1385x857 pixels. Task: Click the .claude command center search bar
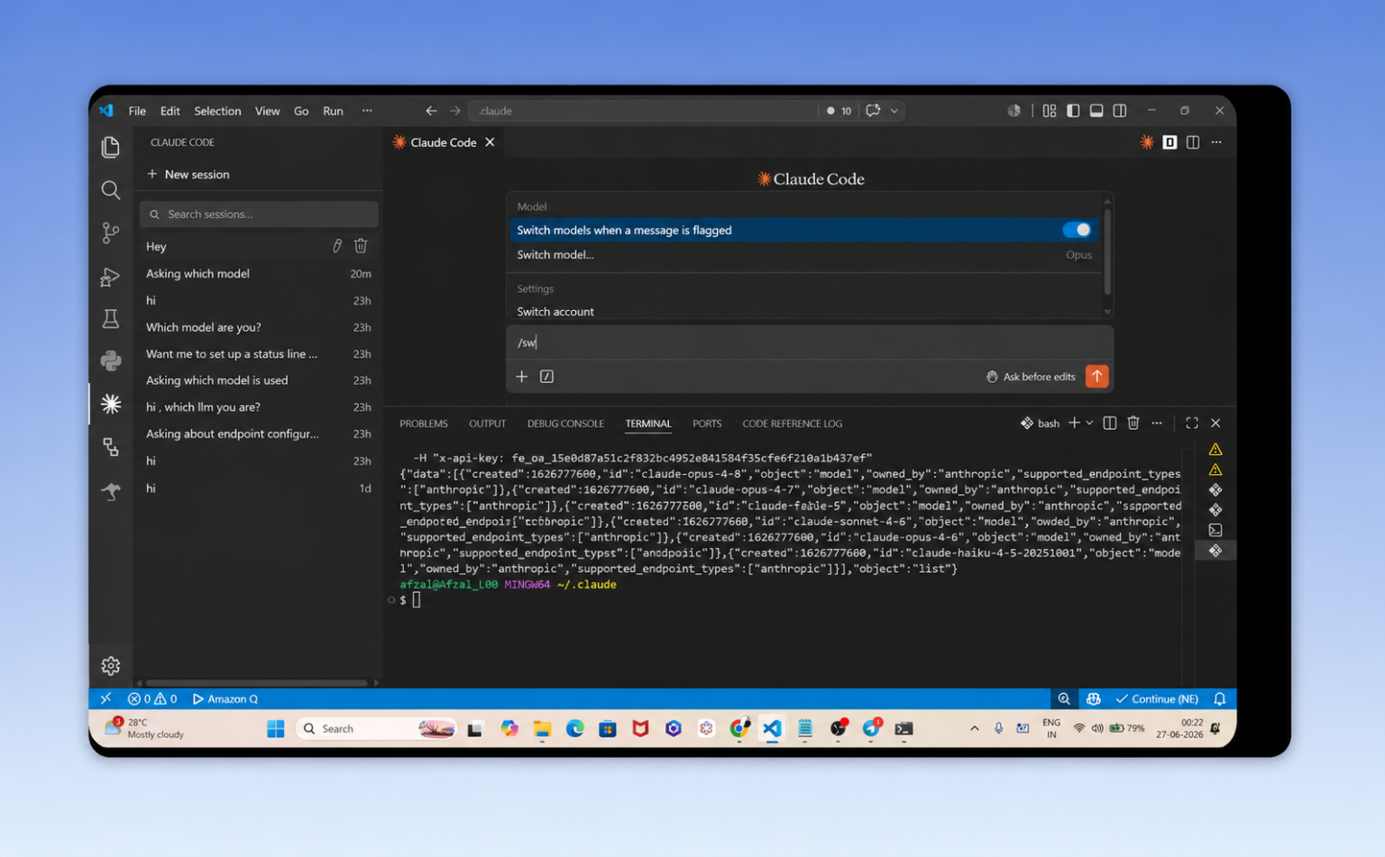pos(644,111)
